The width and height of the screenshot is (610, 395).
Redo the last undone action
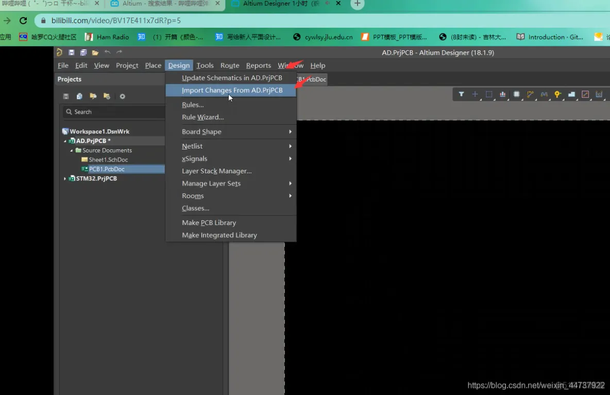click(120, 52)
